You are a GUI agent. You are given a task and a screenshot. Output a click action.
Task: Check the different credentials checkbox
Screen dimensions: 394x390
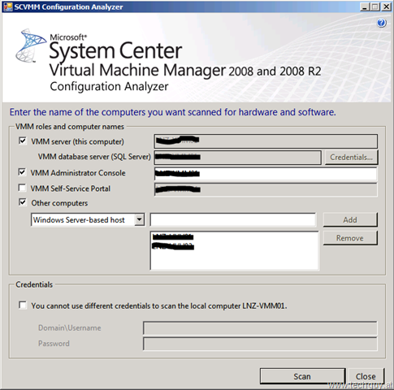23,305
